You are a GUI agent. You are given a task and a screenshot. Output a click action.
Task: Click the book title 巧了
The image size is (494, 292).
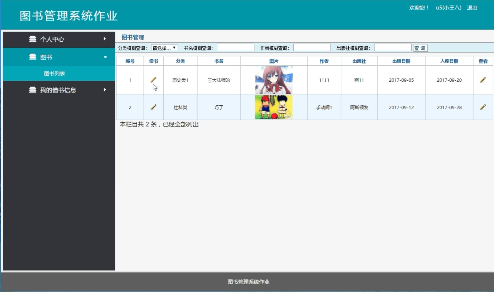click(x=219, y=107)
